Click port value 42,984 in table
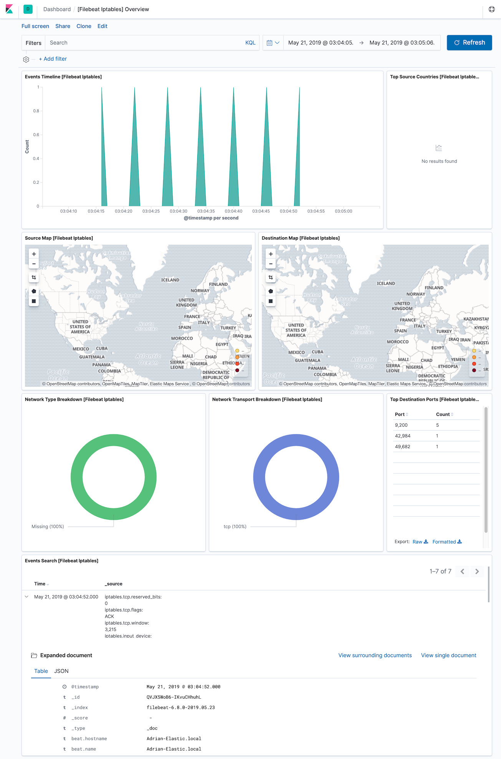The image size is (501, 759). point(403,436)
